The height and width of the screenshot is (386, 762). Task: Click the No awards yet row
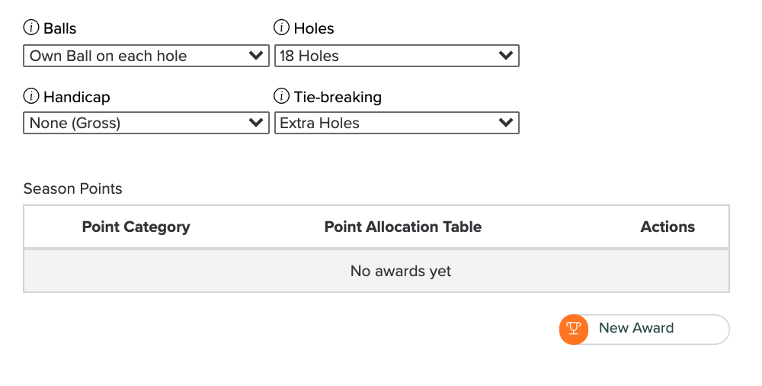pos(376,271)
